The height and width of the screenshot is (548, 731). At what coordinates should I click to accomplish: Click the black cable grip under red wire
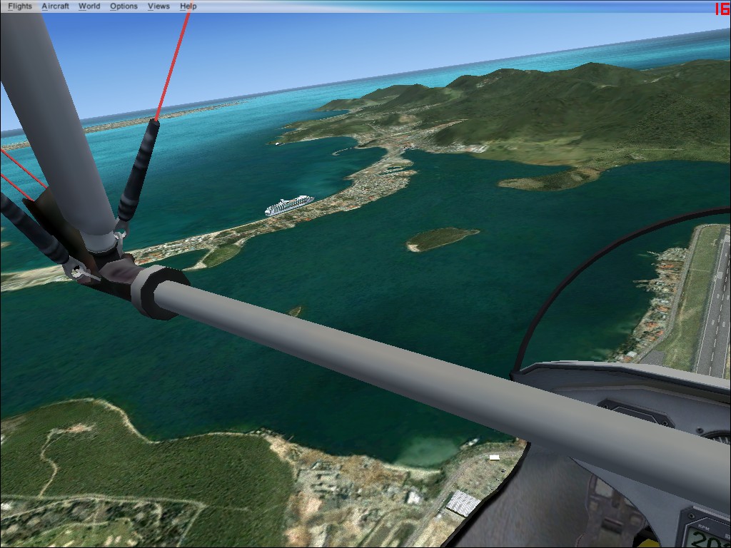coord(137,171)
